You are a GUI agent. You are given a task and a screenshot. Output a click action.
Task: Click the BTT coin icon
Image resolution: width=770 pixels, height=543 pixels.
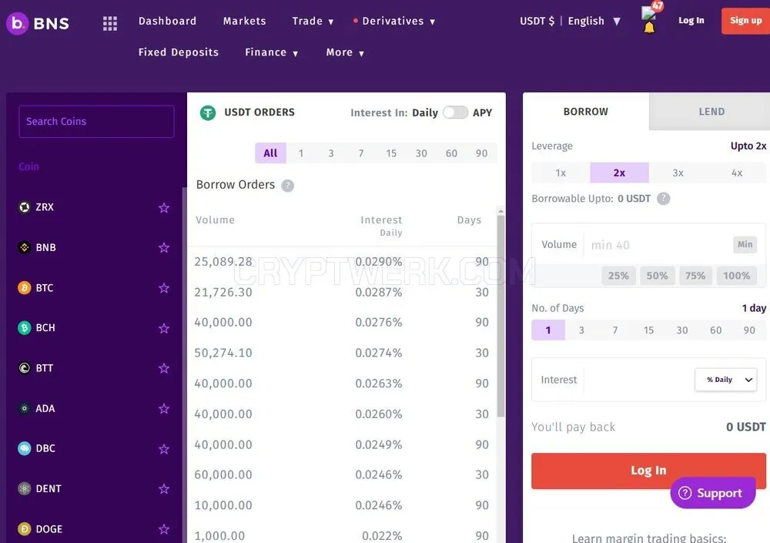[x=24, y=367]
